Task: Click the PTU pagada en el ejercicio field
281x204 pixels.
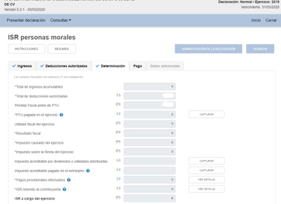Action: click(x=149, y=115)
